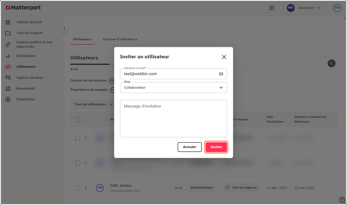Click the SW profile avatar in the top bar

click(x=337, y=8)
